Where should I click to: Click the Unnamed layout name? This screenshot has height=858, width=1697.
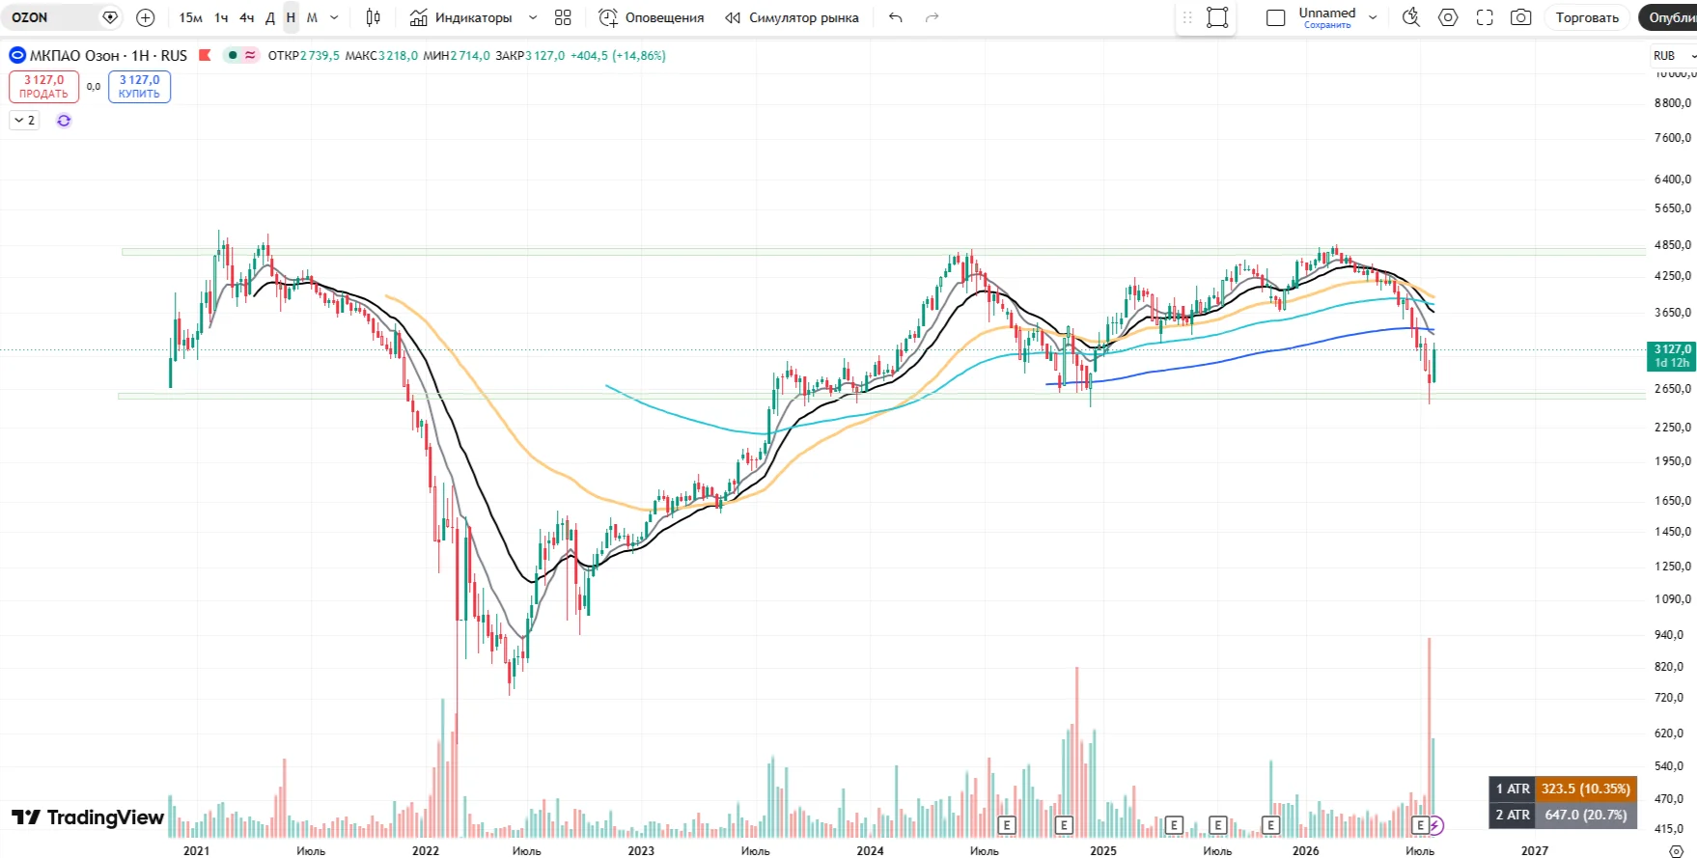point(1327,13)
